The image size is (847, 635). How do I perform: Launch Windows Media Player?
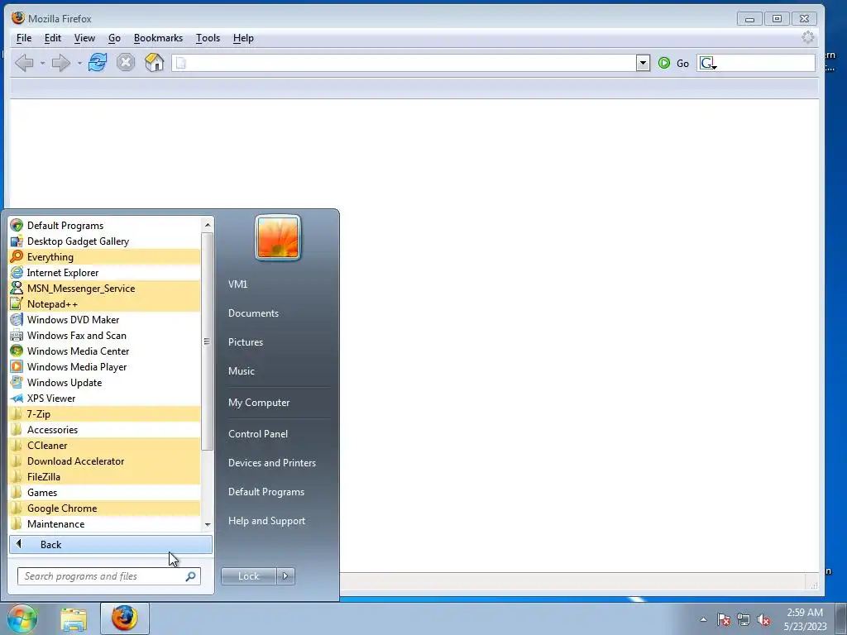(x=105, y=366)
